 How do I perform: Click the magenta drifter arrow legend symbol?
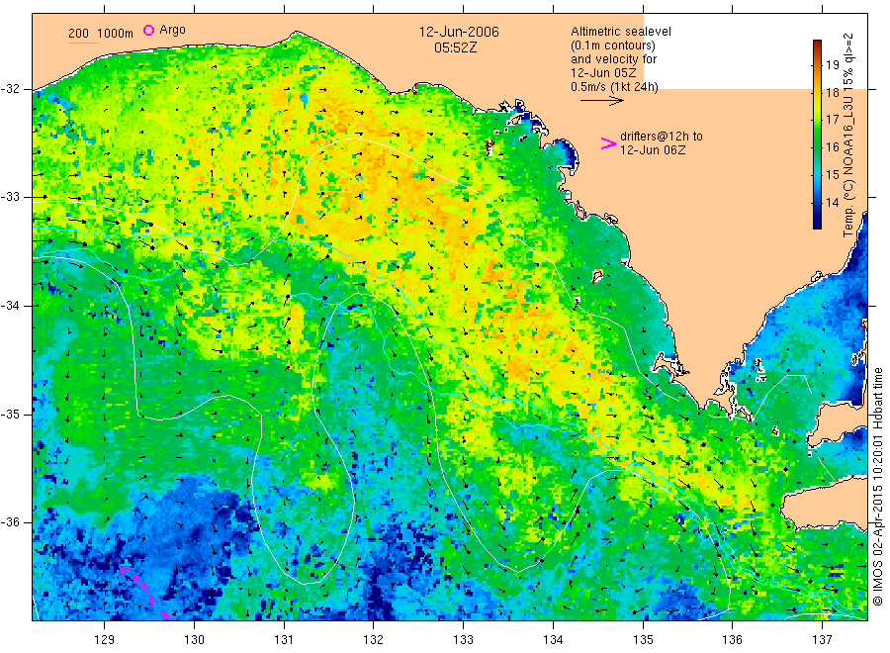pos(608,143)
